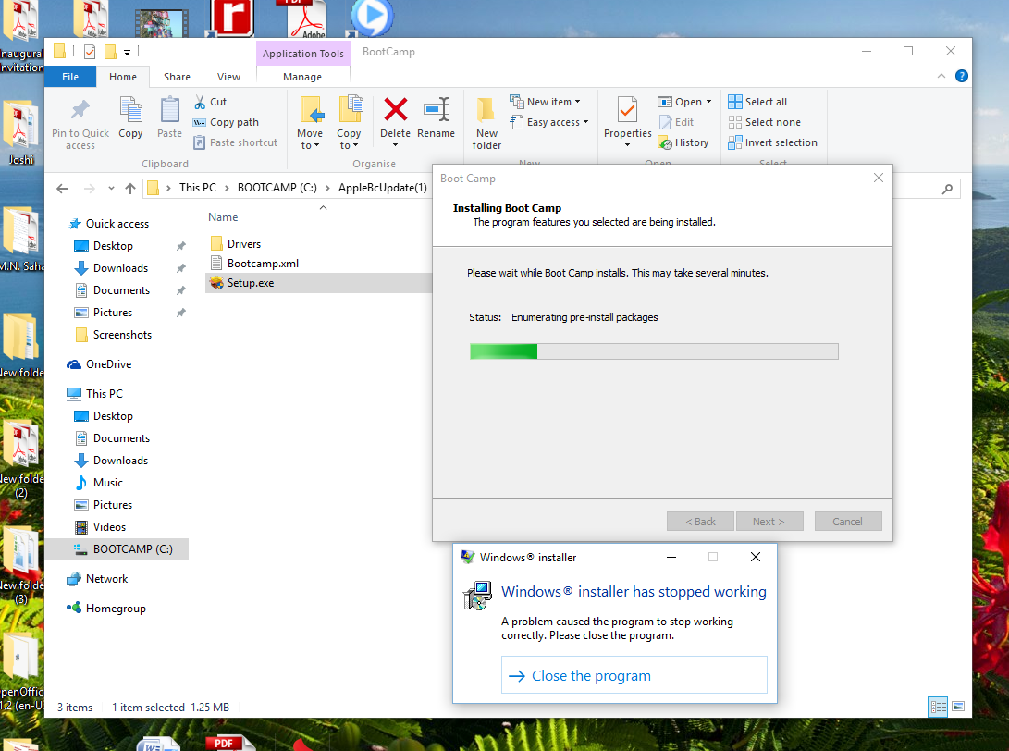The width and height of the screenshot is (1009, 751).
Task: Go back with the Back arrow
Action: coord(62,189)
